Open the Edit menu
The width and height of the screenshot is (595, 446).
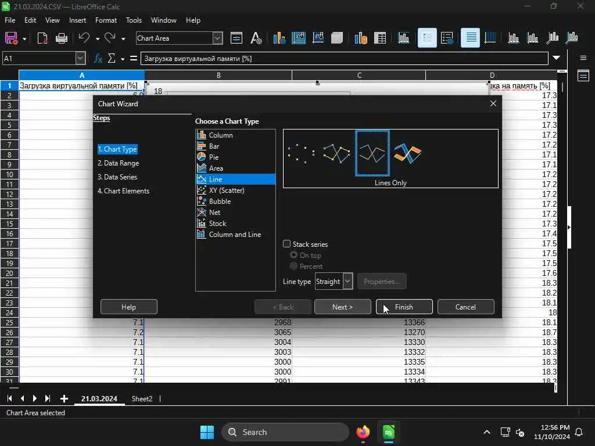30,20
